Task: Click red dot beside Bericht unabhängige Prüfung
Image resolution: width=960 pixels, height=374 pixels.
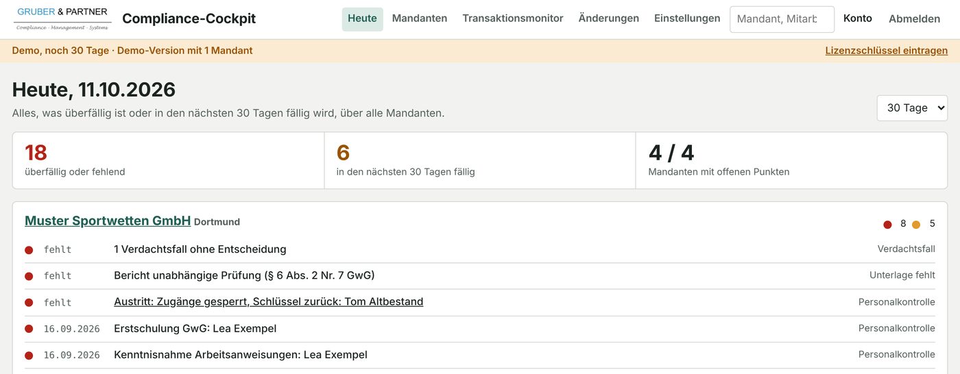Action: [29, 276]
